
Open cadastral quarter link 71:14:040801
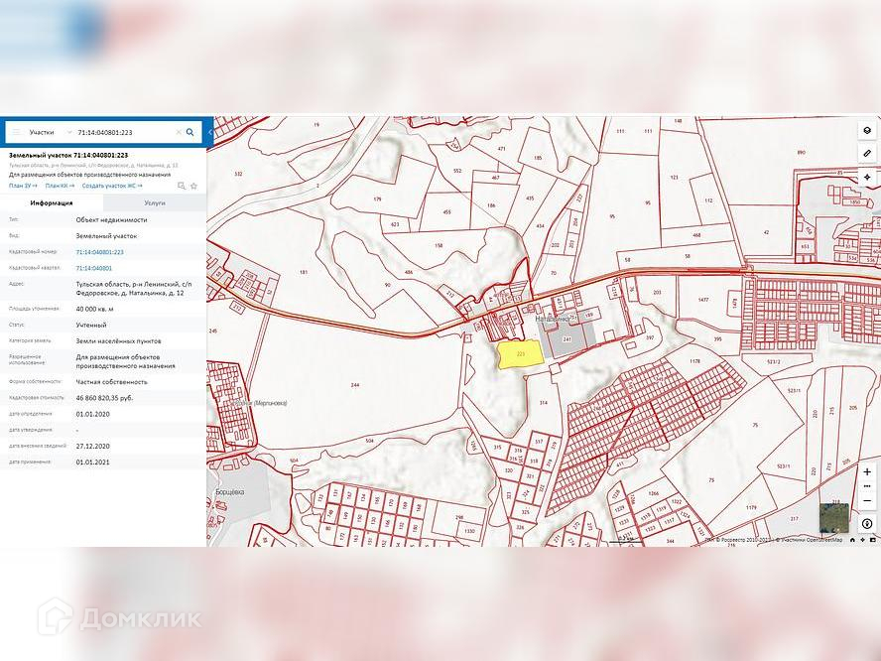(94, 268)
